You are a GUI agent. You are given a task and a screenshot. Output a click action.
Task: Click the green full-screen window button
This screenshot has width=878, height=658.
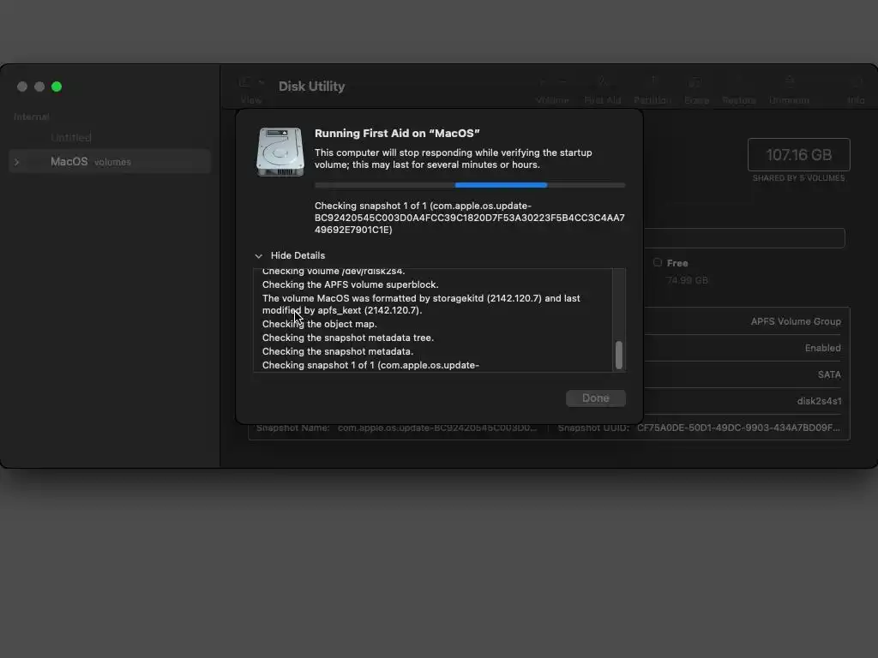point(57,87)
